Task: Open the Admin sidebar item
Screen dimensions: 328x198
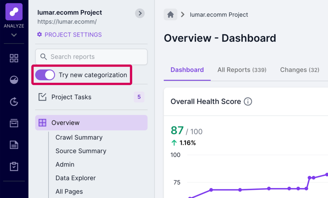Action: (x=65, y=164)
